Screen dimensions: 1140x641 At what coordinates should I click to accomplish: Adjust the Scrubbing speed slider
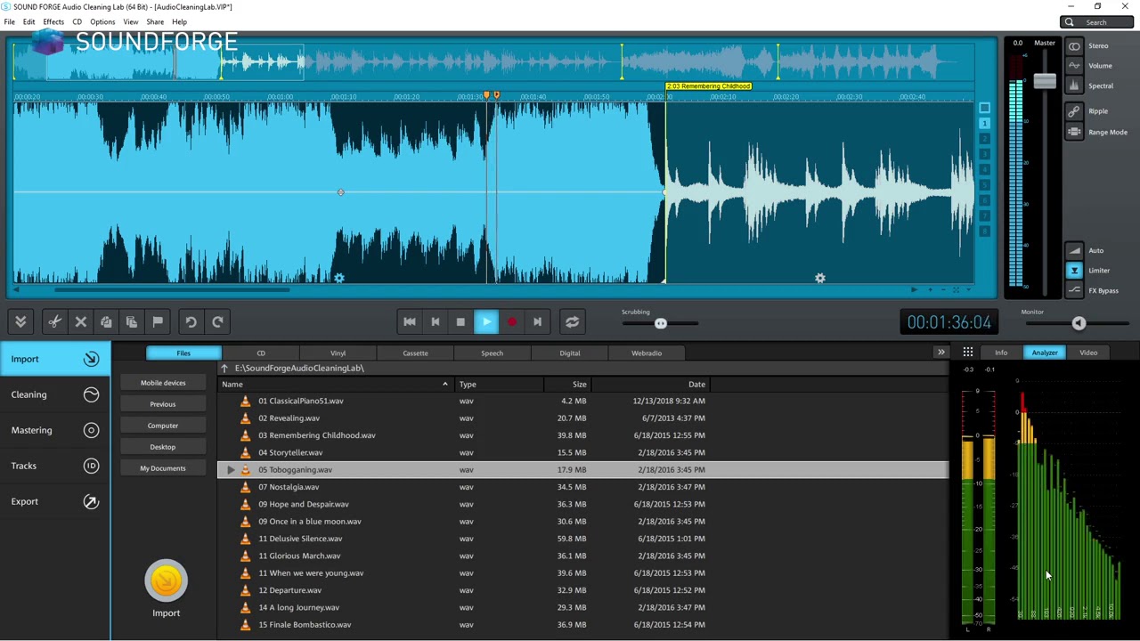pyautogui.click(x=660, y=323)
